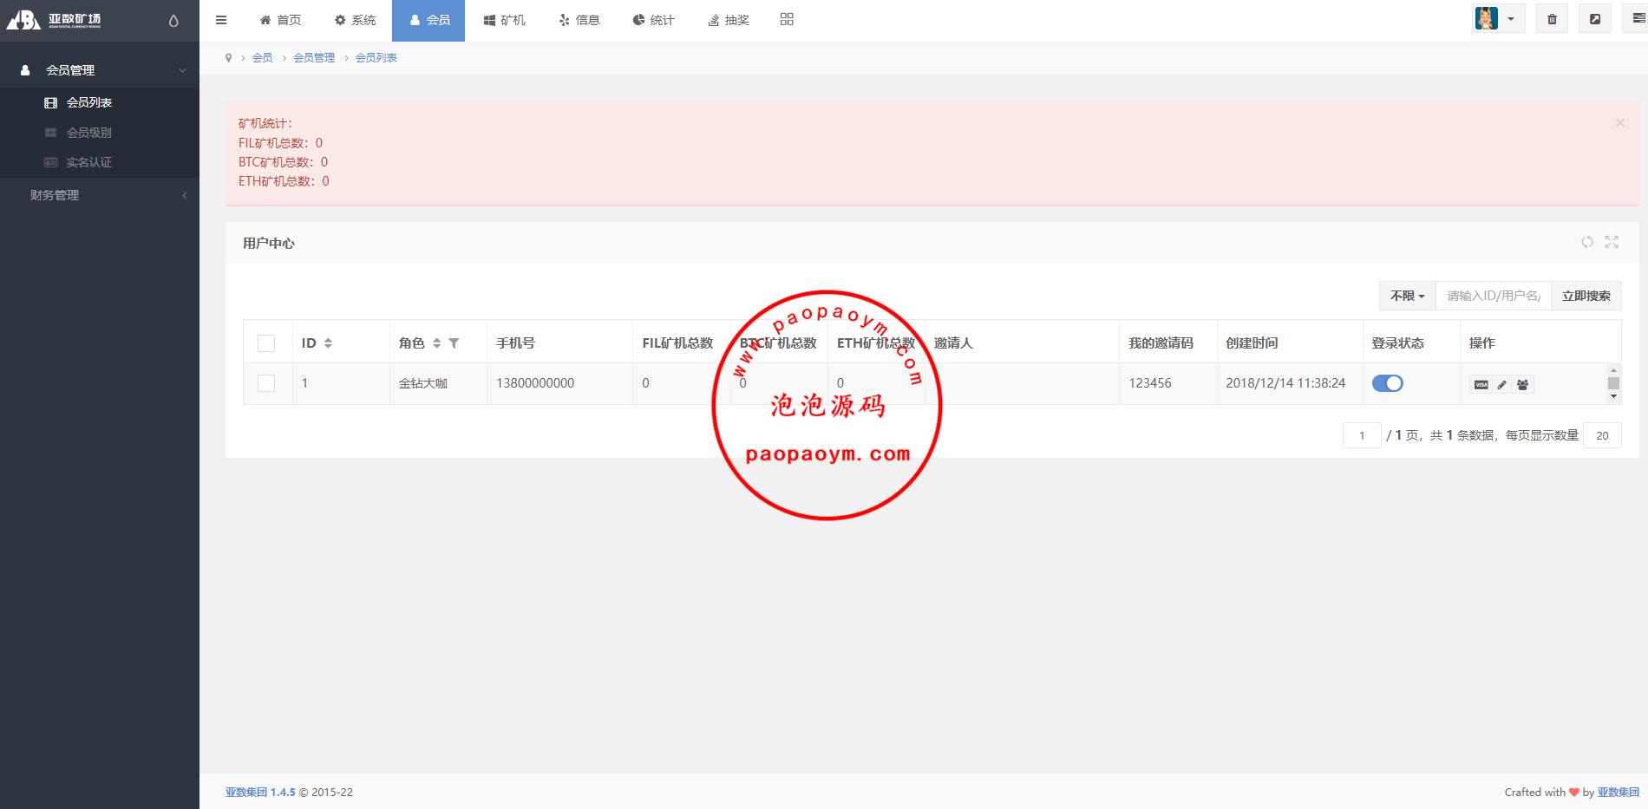Click the fullscreen expand icon in 用户中心 panel
Image resolution: width=1648 pixels, height=809 pixels.
1612,242
